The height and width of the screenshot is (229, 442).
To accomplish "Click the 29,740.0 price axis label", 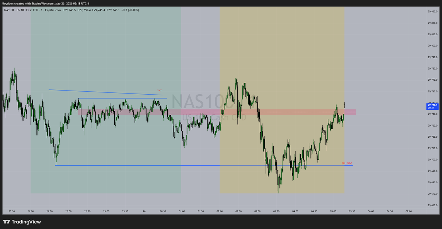I will pos(432,114).
